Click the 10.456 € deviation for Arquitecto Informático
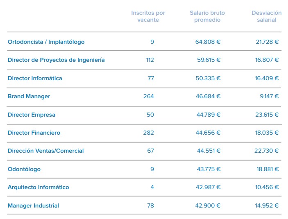This screenshot has height=219, width=288. (267, 187)
